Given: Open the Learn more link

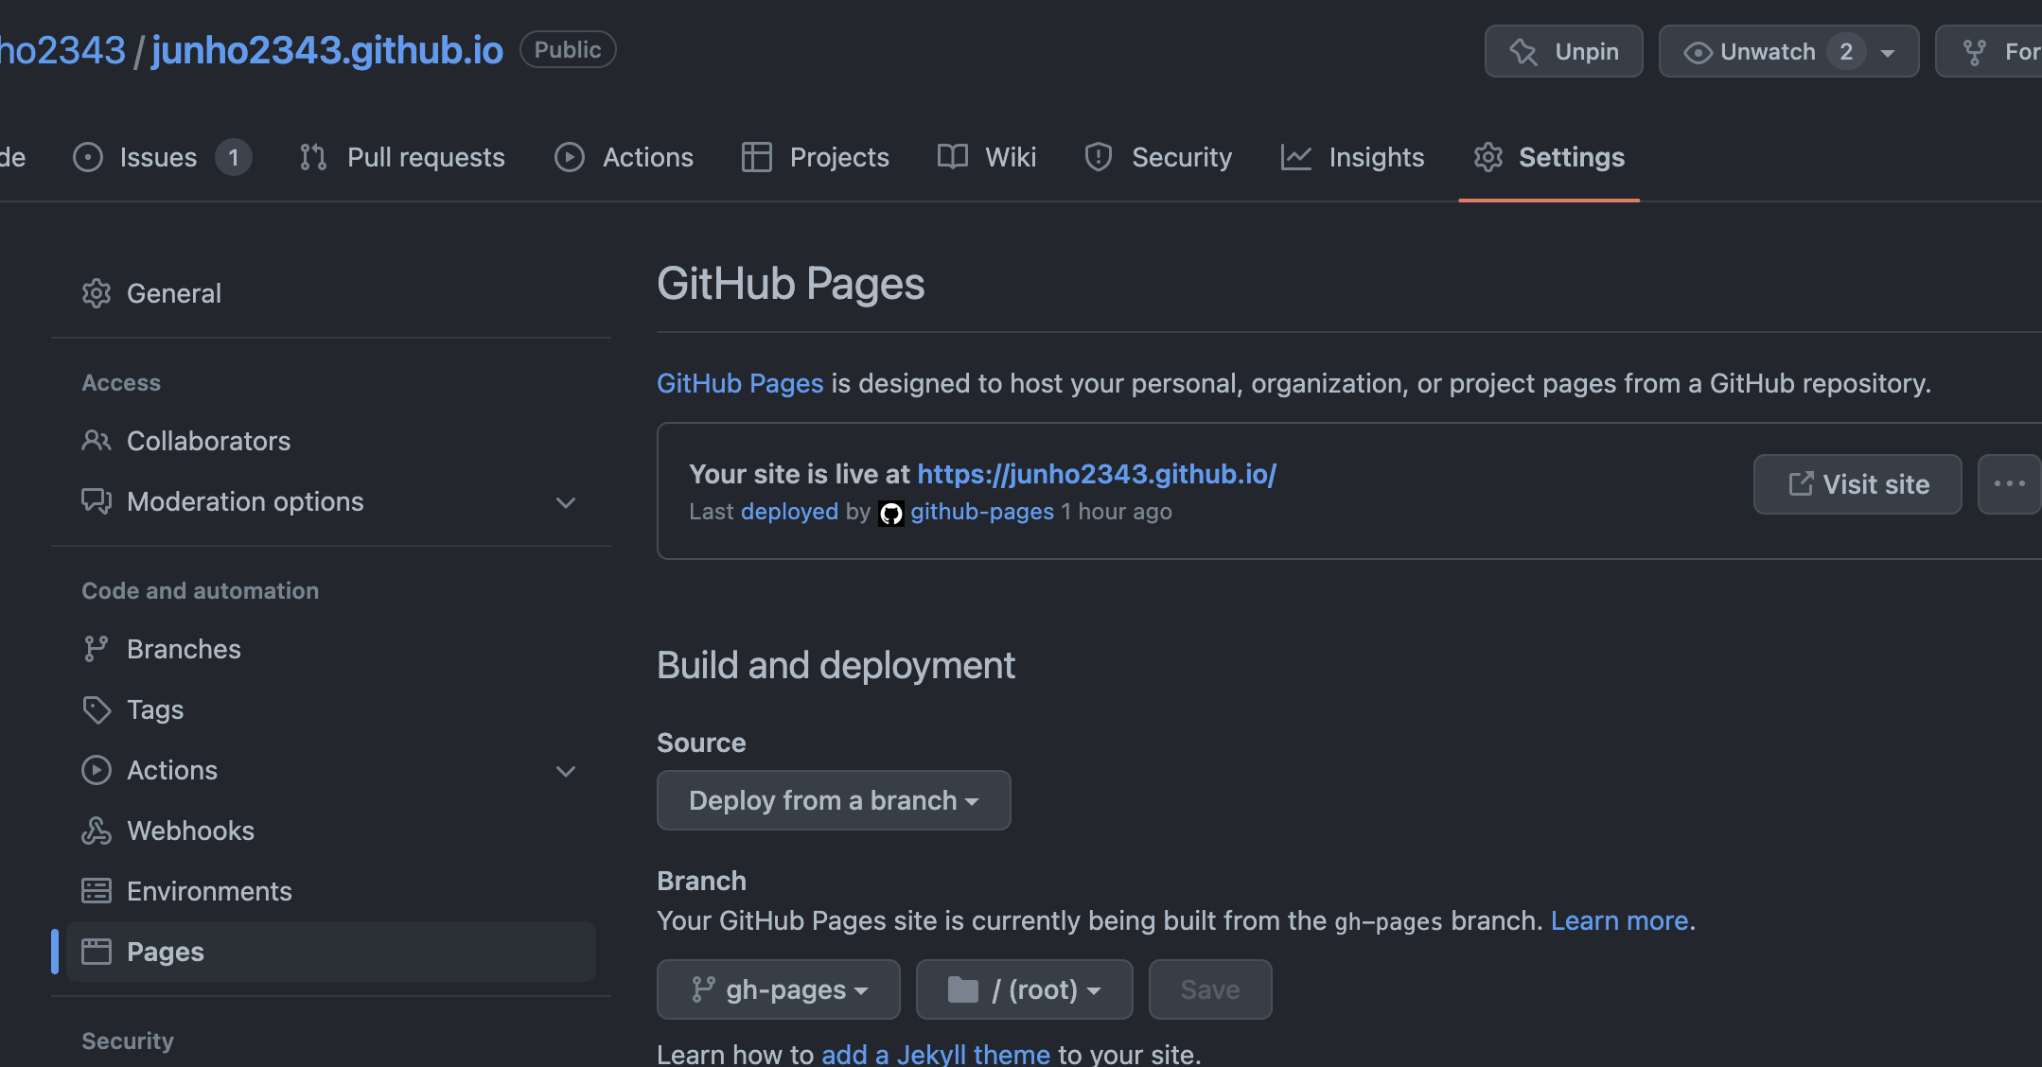Looking at the screenshot, I should coord(1620,920).
